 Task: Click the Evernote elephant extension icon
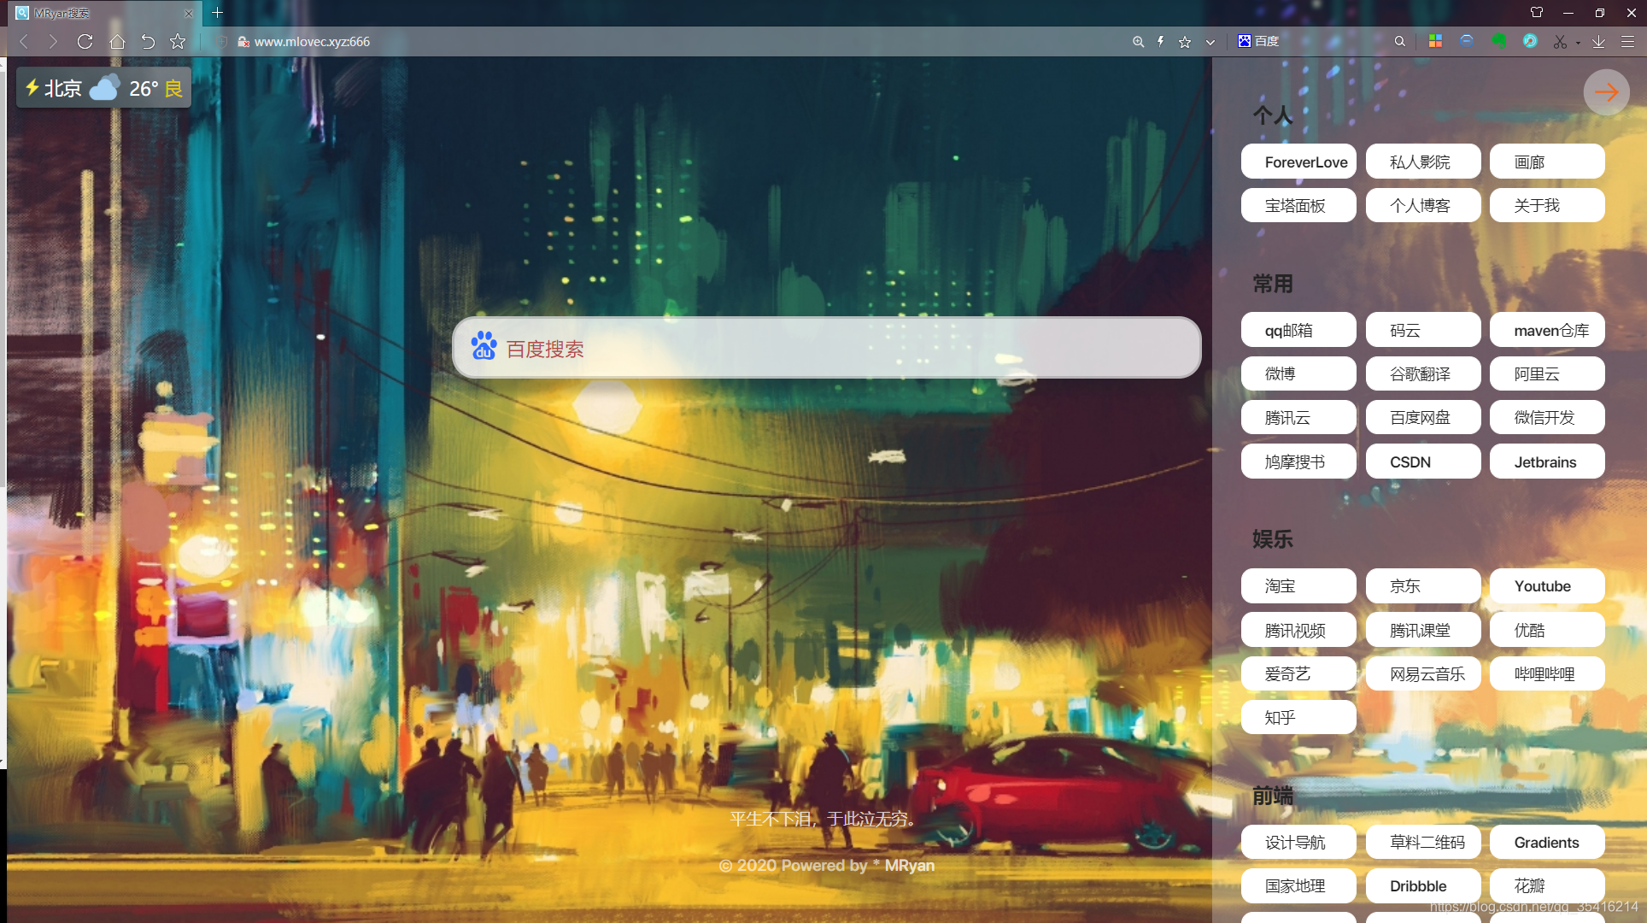[1498, 41]
